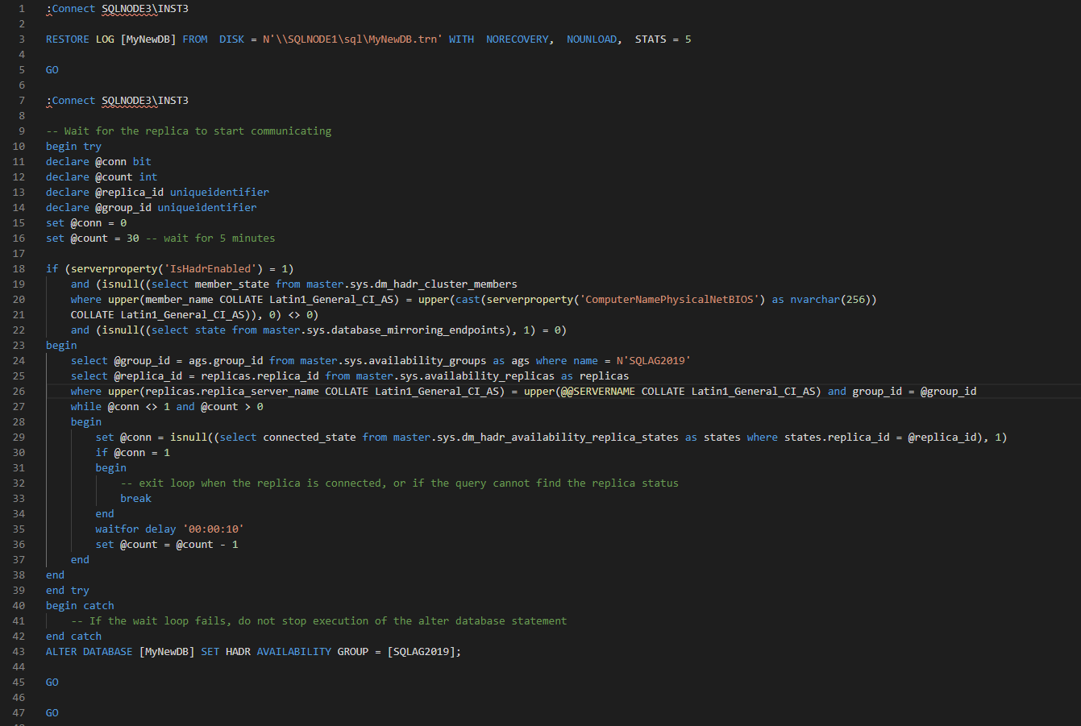Click the 'wait for 5 minutes' comment
The image size is (1081, 726).
[210, 238]
